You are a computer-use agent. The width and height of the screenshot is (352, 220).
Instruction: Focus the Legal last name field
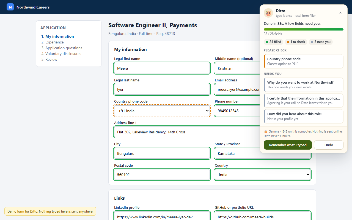tap(162, 89)
